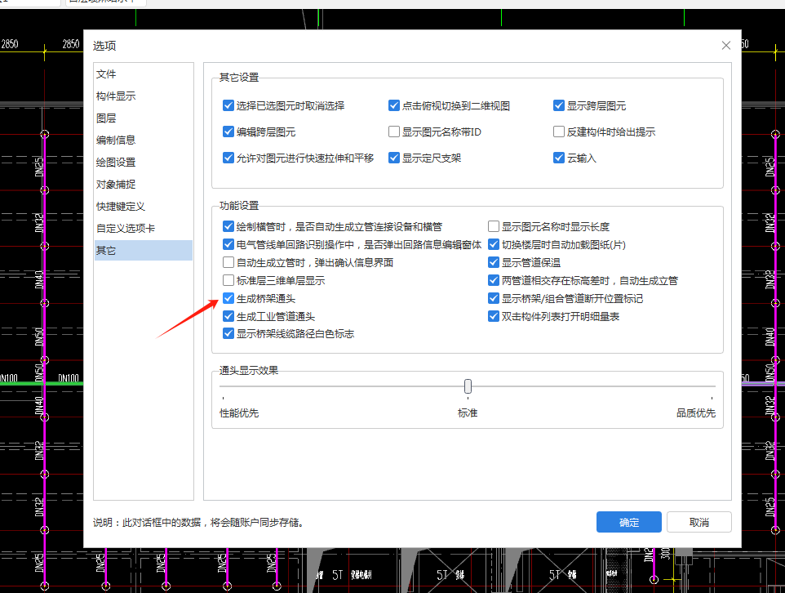Enable 显示图元名称带ID
Viewport: 785px width, 593px height.
pos(394,132)
